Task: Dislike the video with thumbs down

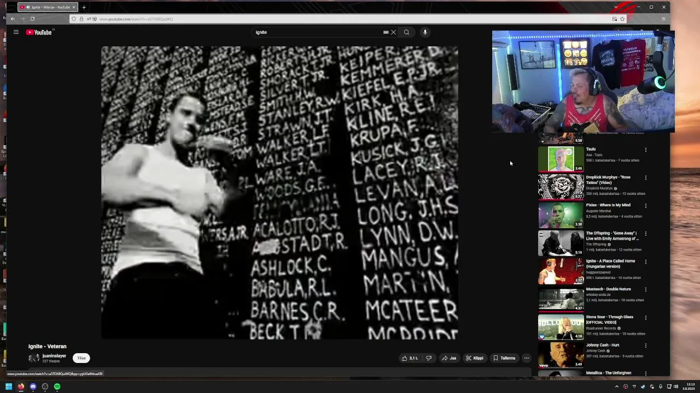Action: click(x=429, y=358)
